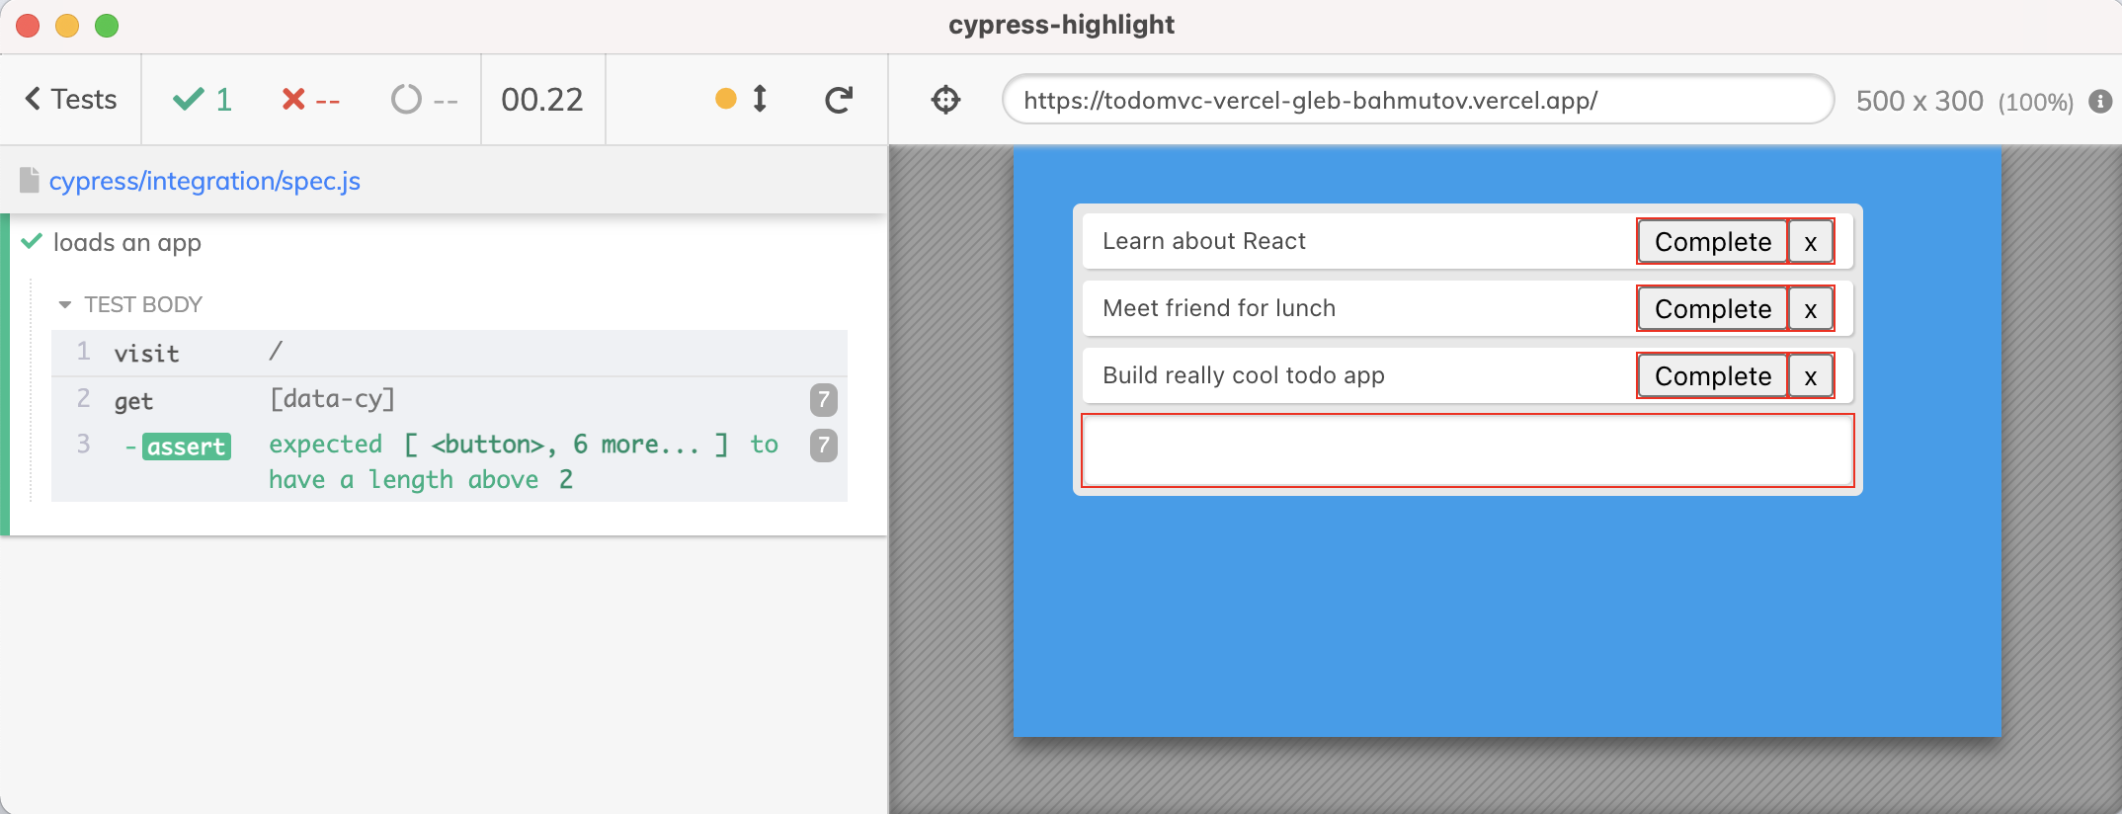Click the 'Learn about React' todo text
The width and height of the screenshot is (2122, 814).
(1203, 241)
